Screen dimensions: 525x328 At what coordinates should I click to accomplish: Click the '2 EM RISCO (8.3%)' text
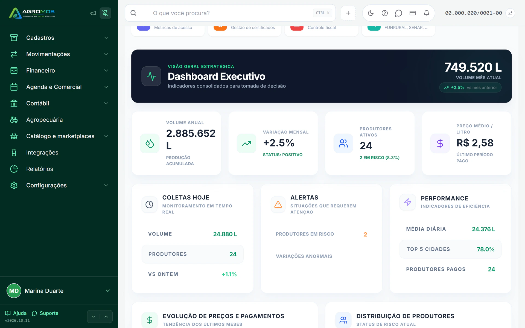point(380,158)
